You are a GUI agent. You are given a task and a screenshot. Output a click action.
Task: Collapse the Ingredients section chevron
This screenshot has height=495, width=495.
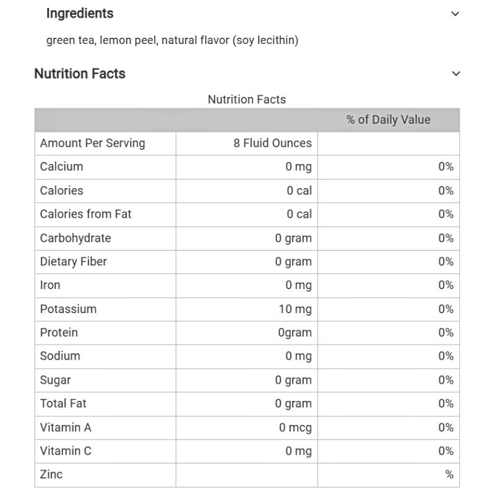coord(455,14)
